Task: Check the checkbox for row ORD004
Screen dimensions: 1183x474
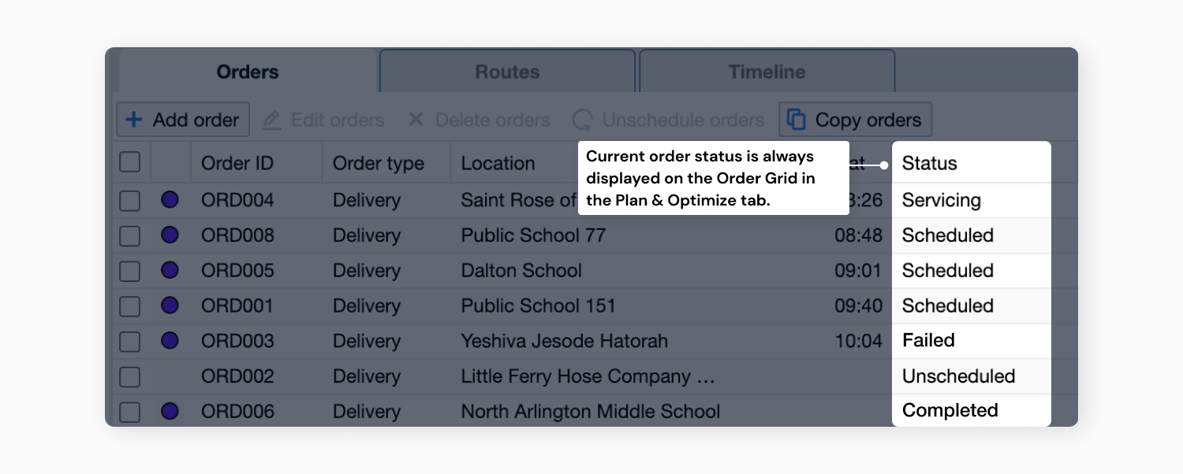Action: pyautogui.click(x=129, y=200)
